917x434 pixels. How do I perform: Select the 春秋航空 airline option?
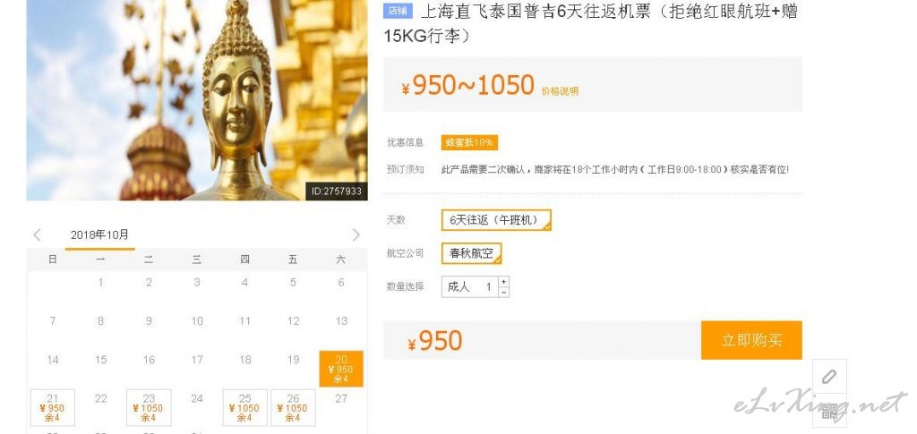point(471,253)
